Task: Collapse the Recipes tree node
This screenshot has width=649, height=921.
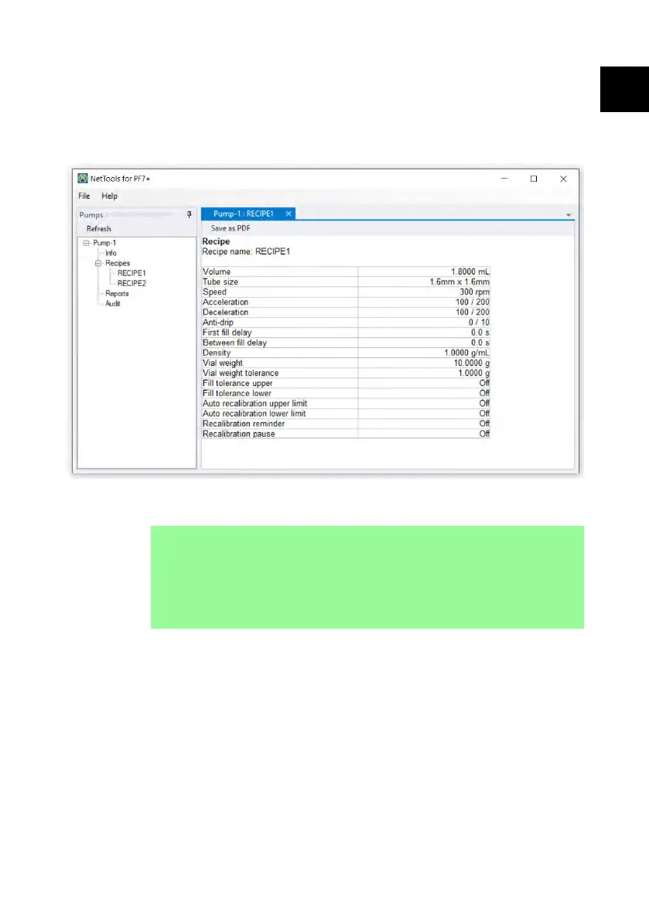Action: 98,263
